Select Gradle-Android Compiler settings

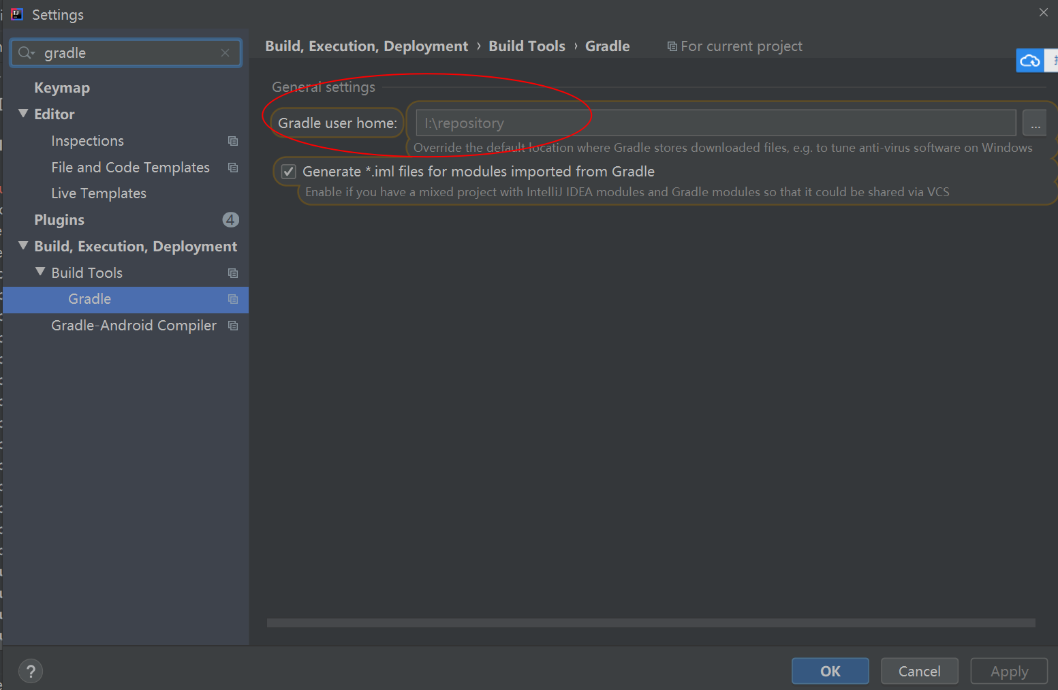134,326
